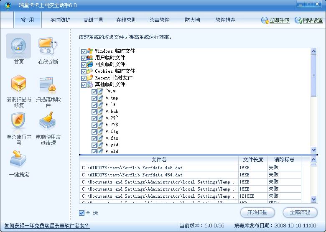Click file tree scrollbar up arrow

[314, 51]
